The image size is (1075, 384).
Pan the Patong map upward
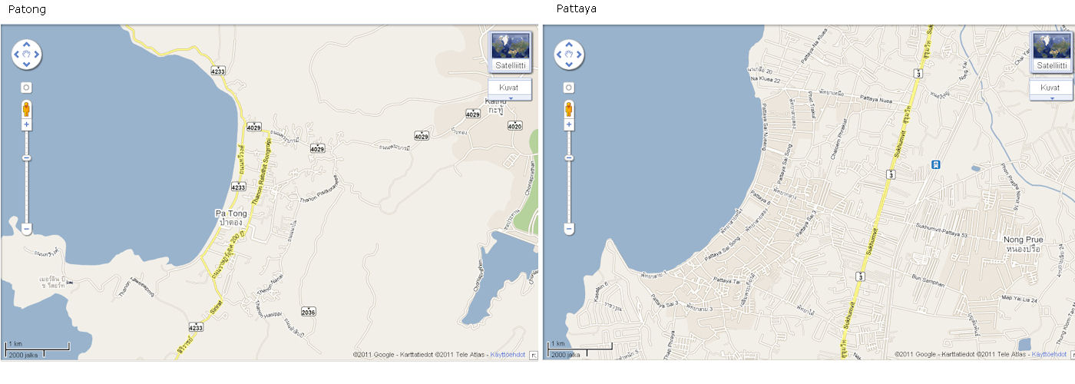point(27,45)
